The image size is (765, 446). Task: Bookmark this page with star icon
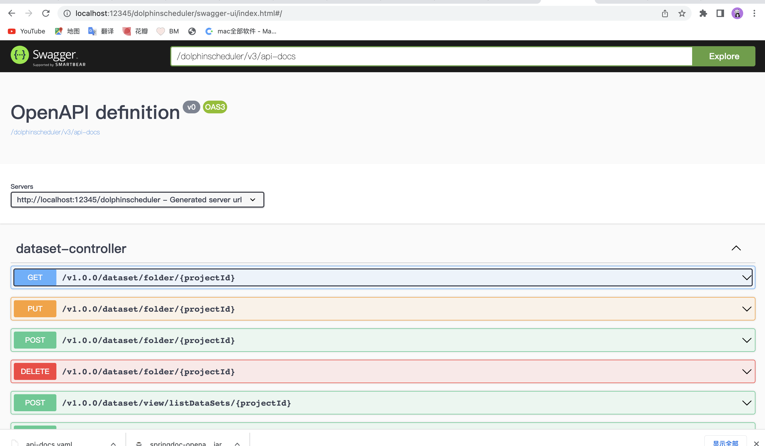682,13
